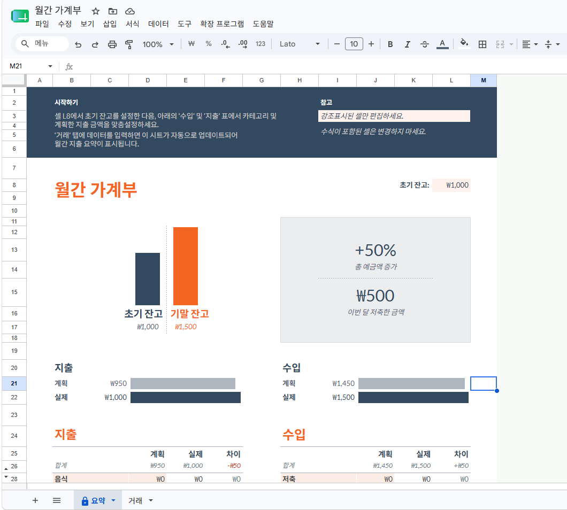Viewport: 567px width, 510px height.
Task: Click the merge cells icon
Action: click(x=500, y=44)
